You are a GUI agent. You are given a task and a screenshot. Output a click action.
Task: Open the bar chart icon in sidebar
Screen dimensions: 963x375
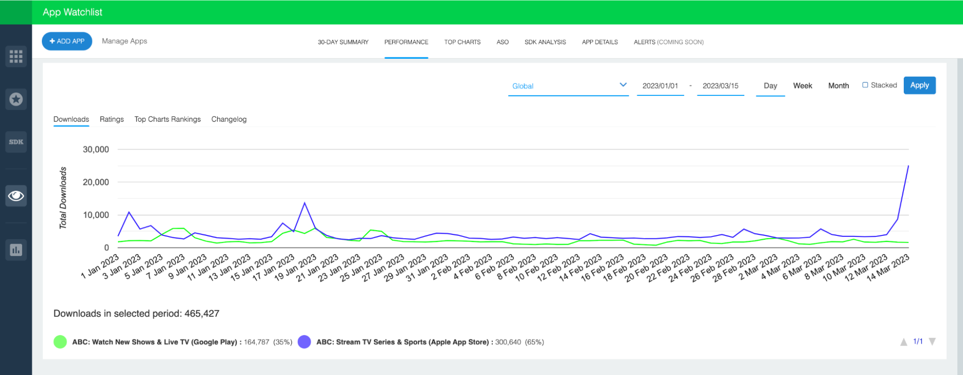coord(16,250)
